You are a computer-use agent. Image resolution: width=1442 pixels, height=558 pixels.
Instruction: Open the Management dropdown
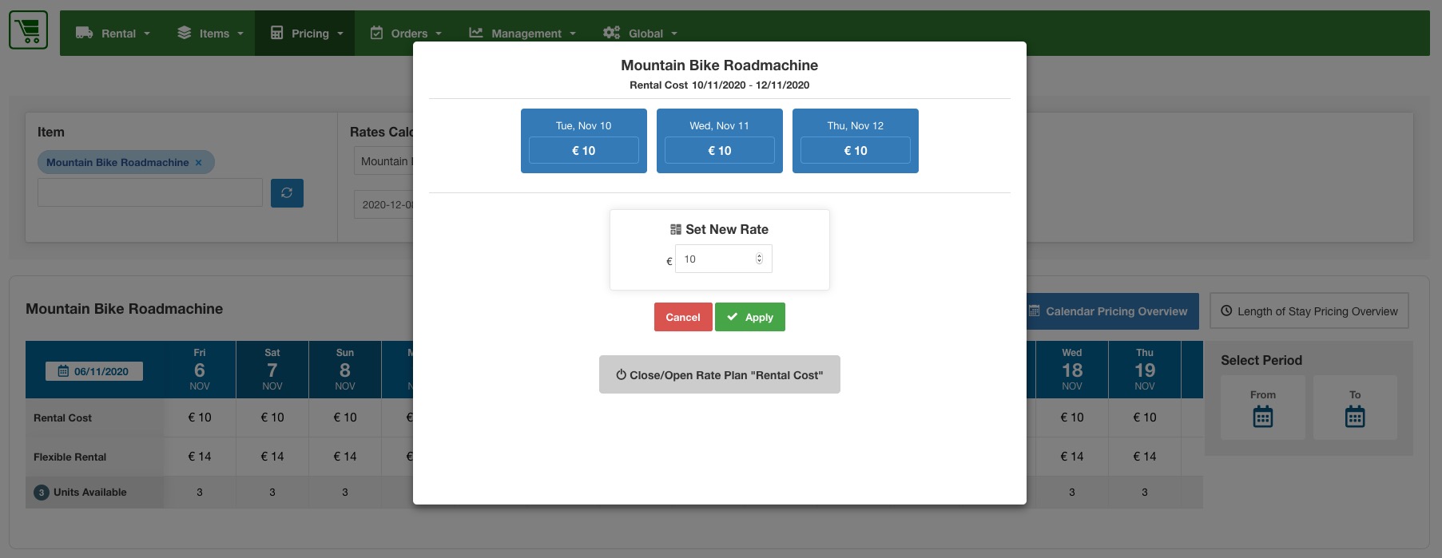click(522, 34)
